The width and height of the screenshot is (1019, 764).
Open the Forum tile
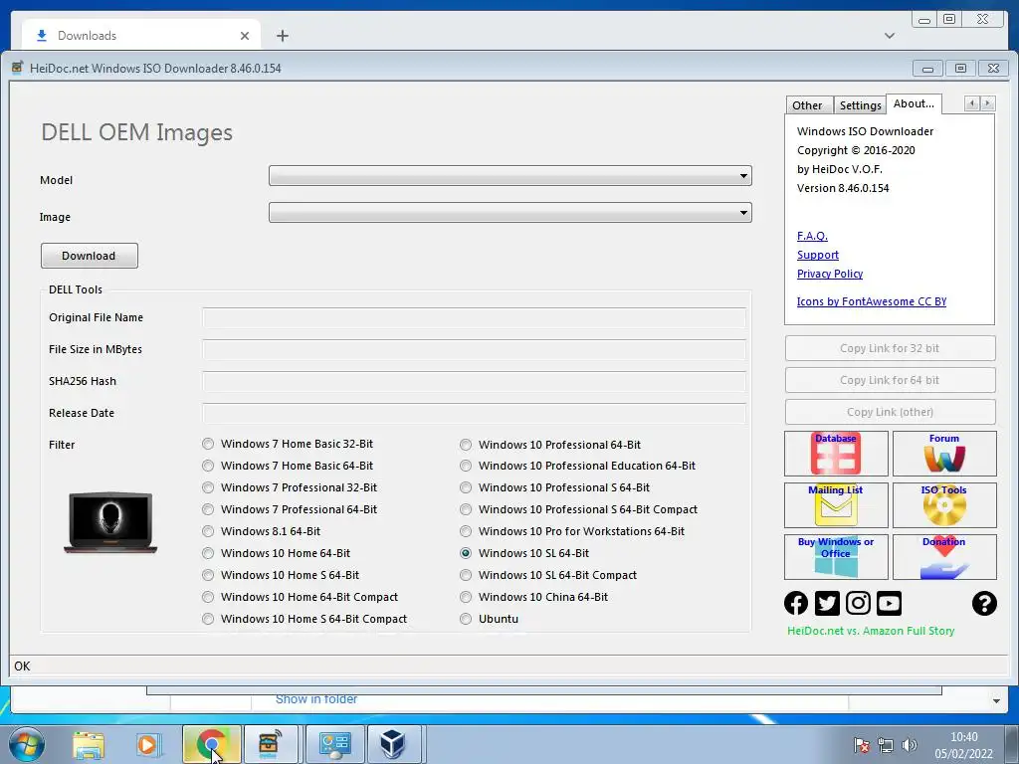[944, 454]
